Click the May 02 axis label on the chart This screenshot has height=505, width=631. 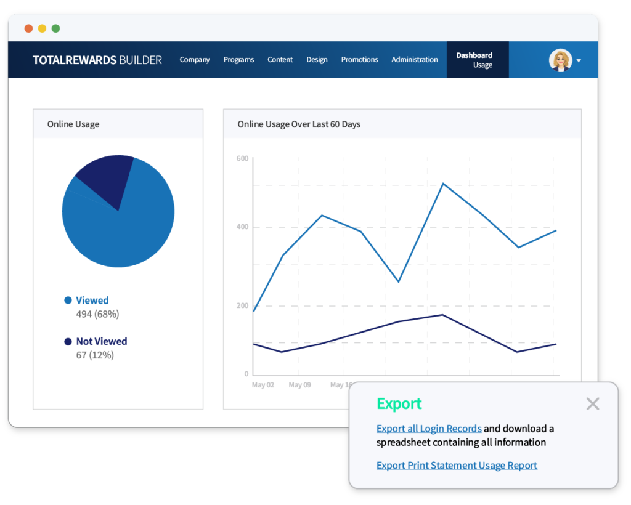tap(263, 384)
